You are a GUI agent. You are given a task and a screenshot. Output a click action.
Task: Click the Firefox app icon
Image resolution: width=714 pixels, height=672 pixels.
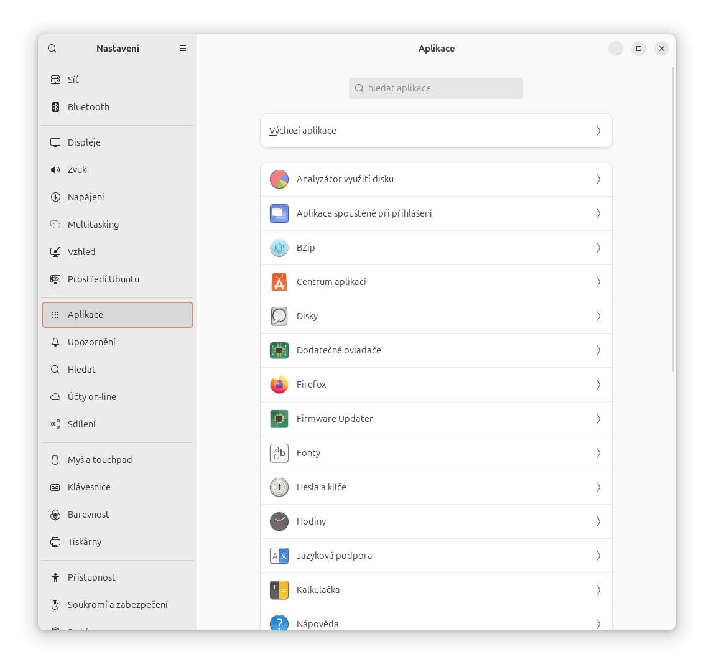coord(279,385)
